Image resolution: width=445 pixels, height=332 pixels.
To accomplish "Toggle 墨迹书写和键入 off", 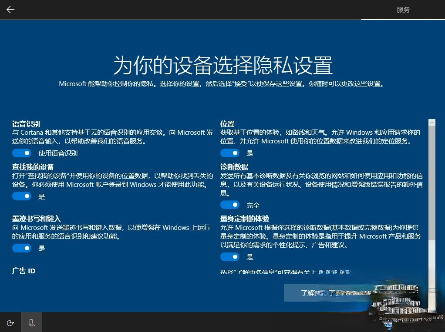I will [x=22, y=248].
